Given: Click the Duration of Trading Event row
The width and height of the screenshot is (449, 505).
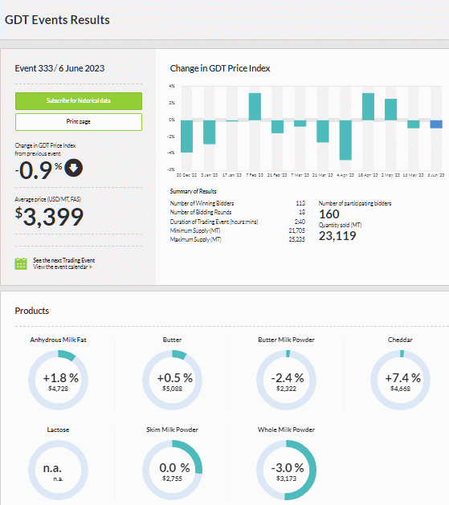Looking at the screenshot, I should tap(238, 222).
